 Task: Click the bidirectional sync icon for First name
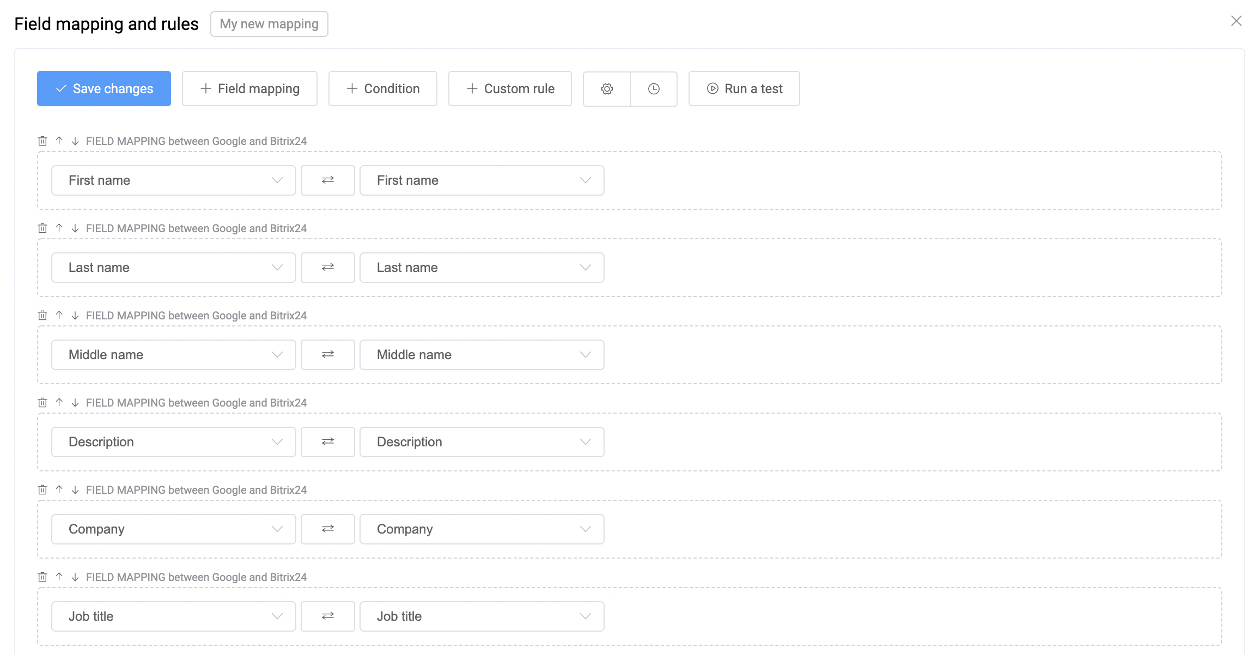tap(328, 180)
